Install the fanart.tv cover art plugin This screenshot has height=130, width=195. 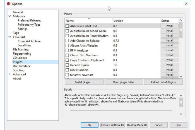(x=170, y=75)
